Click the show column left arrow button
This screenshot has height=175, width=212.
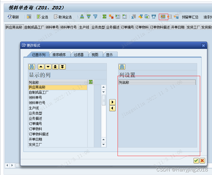pyautogui.click(x=112, y=108)
